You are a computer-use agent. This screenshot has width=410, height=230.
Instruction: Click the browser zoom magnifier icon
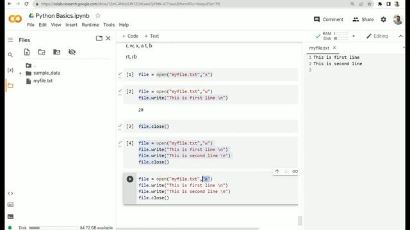click(352, 4)
